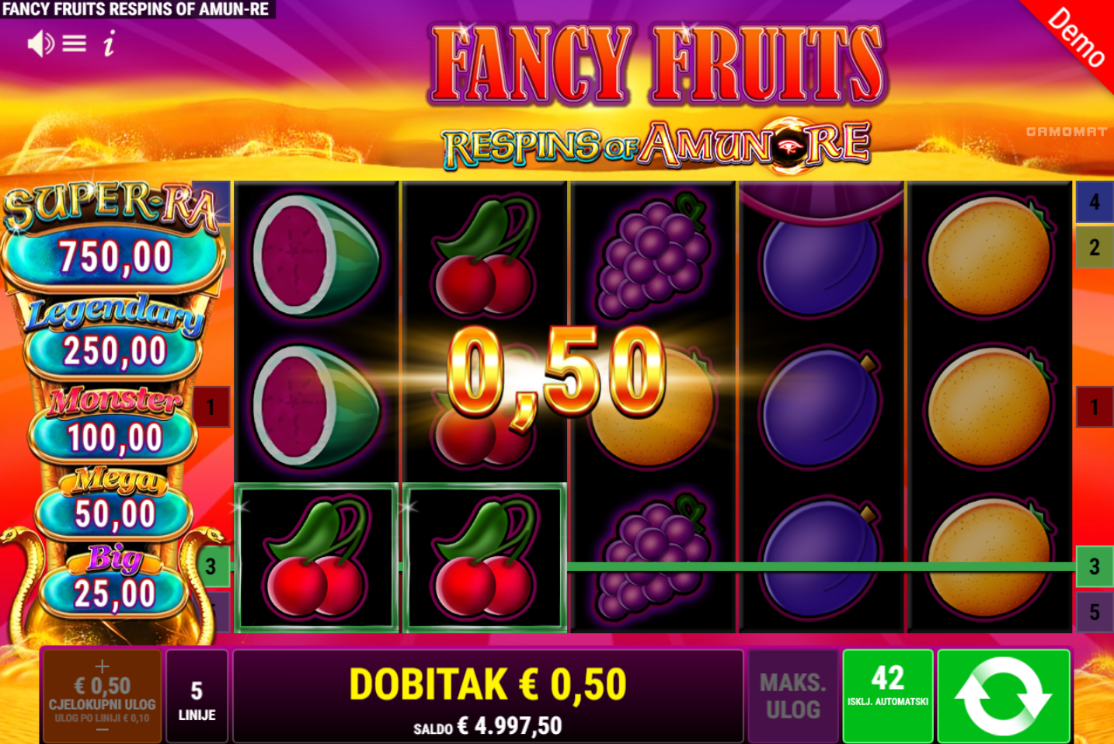
Task: Turn off autoplay counter showing 42
Action: pyautogui.click(x=888, y=696)
